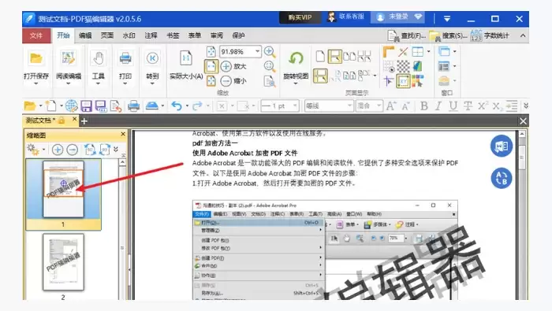
Task: Click the globe open-from-web icon
Action: (71, 106)
